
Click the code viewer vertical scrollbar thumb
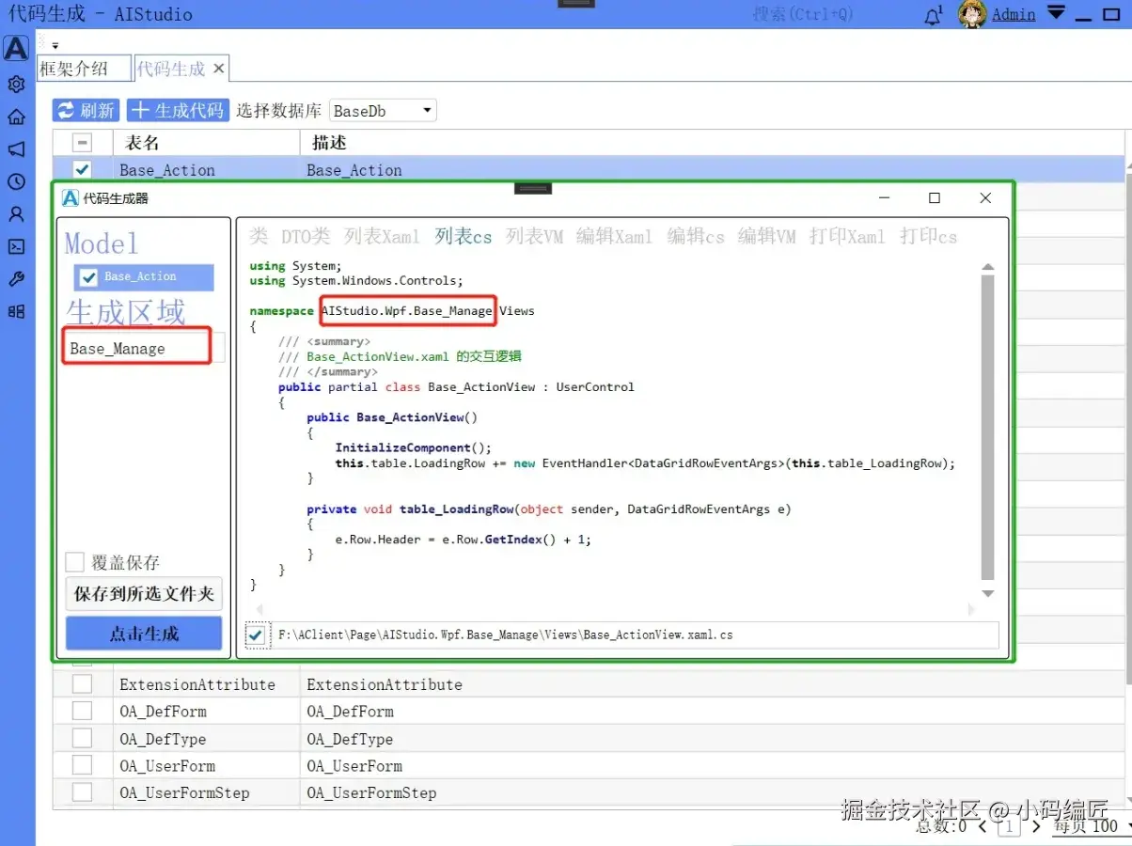tap(987, 428)
